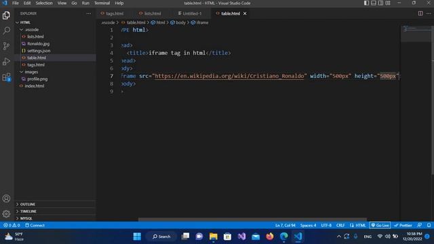The width and height of the screenshot is (434, 244).
Task: Open the Run menu
Action: coord(85,3)
